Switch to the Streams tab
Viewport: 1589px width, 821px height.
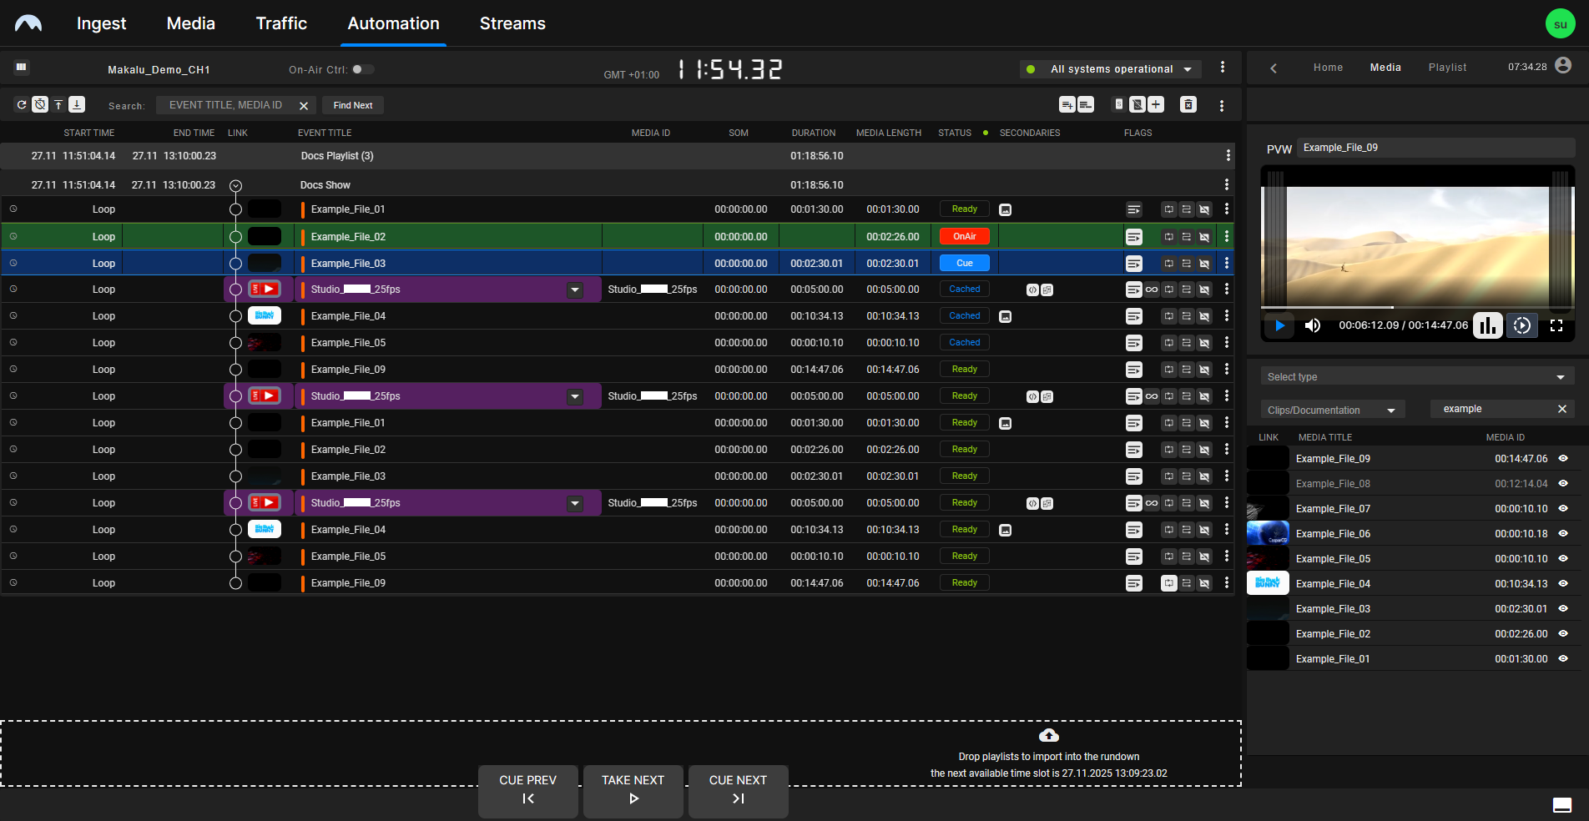pos(512,23)
